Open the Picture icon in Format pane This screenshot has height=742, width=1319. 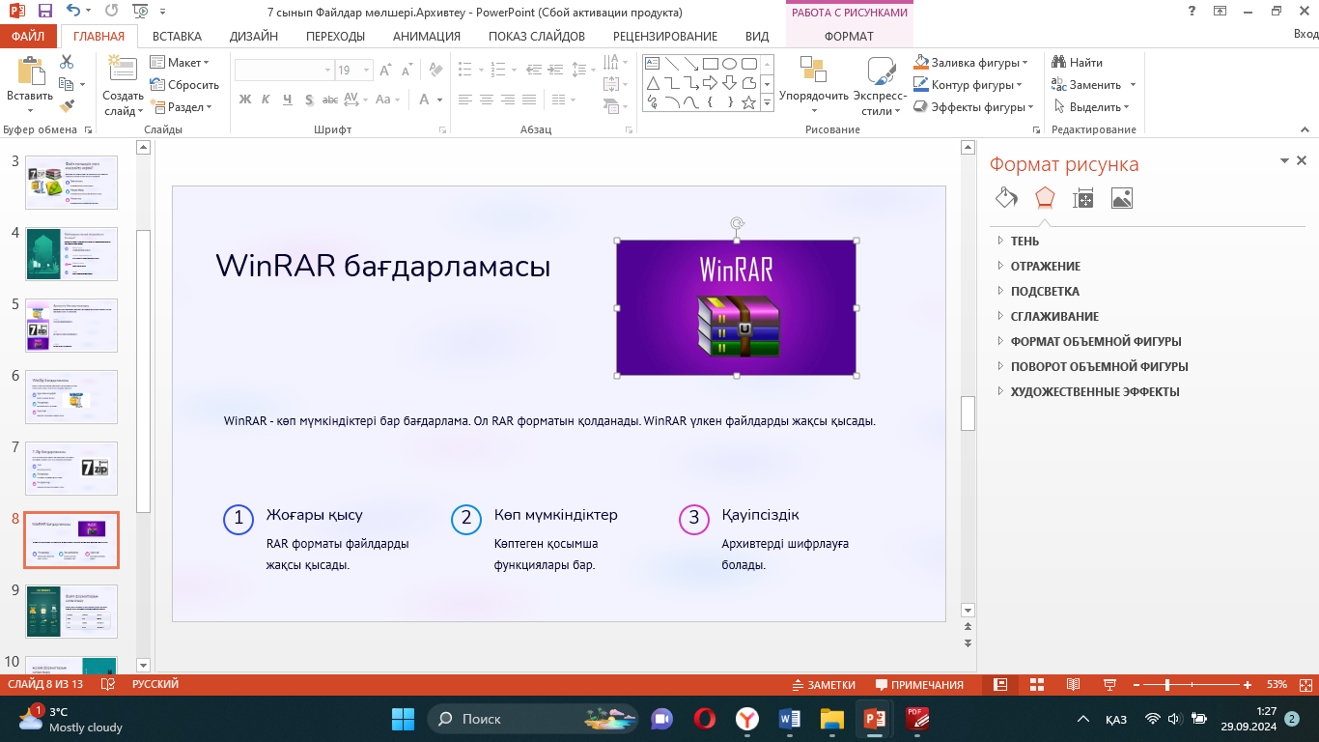point(1122,198)
